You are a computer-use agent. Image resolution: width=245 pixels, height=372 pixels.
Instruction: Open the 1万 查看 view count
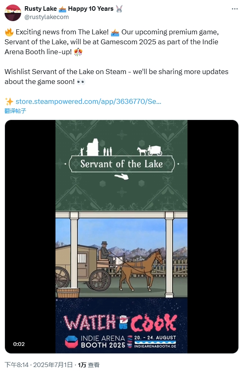pyautogui.click(x=89, y=365)
